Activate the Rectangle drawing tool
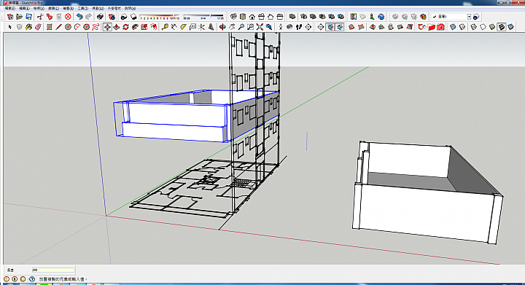This screenshot has width=525, height=285. point(50,27)
